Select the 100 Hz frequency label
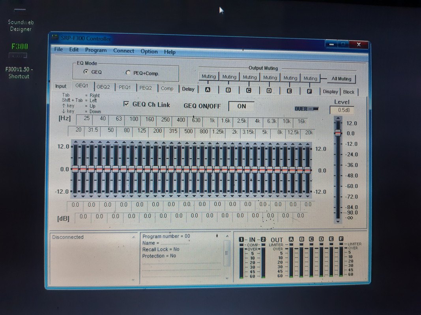This screenshot has height=315, width=421. [134, 119]
